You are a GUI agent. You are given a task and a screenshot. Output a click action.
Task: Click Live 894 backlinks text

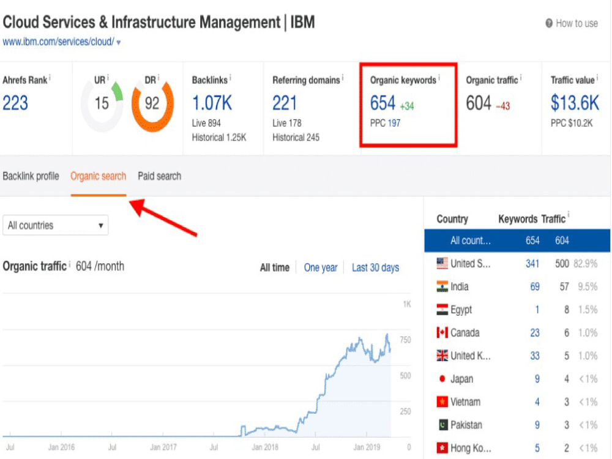[x=206, y=124]
